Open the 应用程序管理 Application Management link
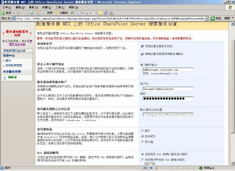 (14, 65)
